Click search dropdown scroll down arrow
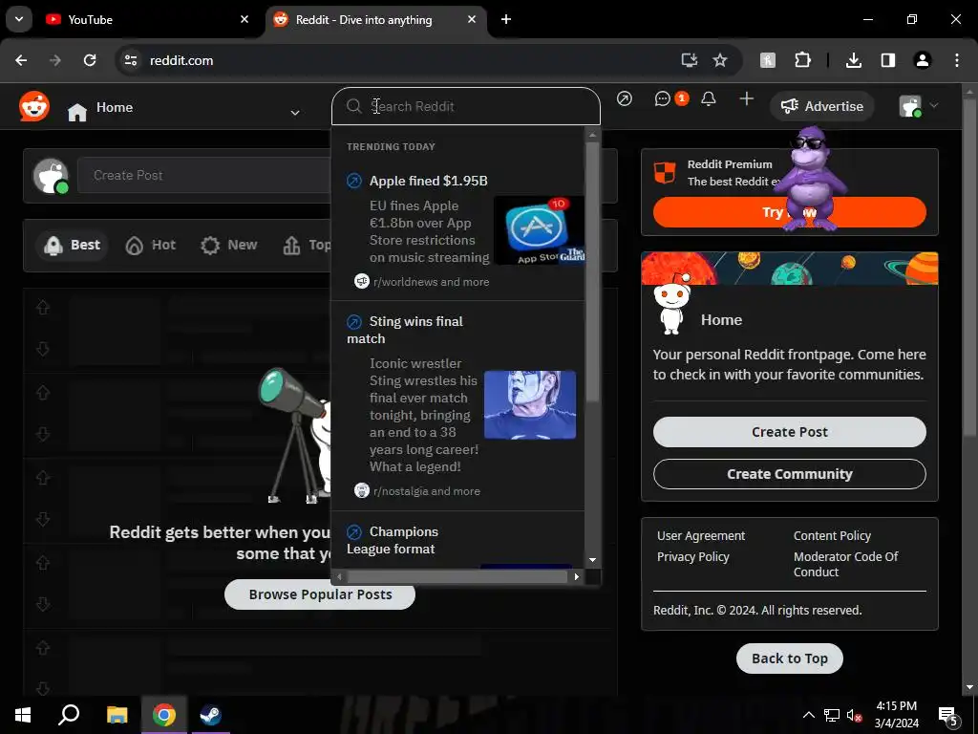This screenshot has width=978, height=734. pyautogui.click(x=592, y=560)
